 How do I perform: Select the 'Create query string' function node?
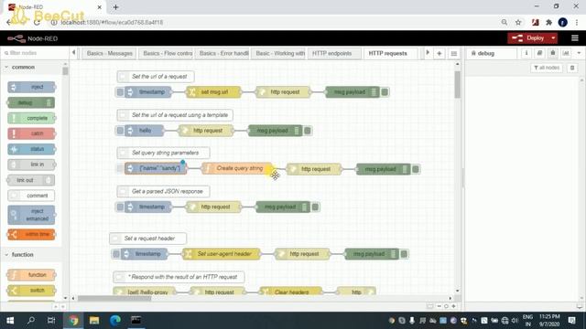click(237, 168)
